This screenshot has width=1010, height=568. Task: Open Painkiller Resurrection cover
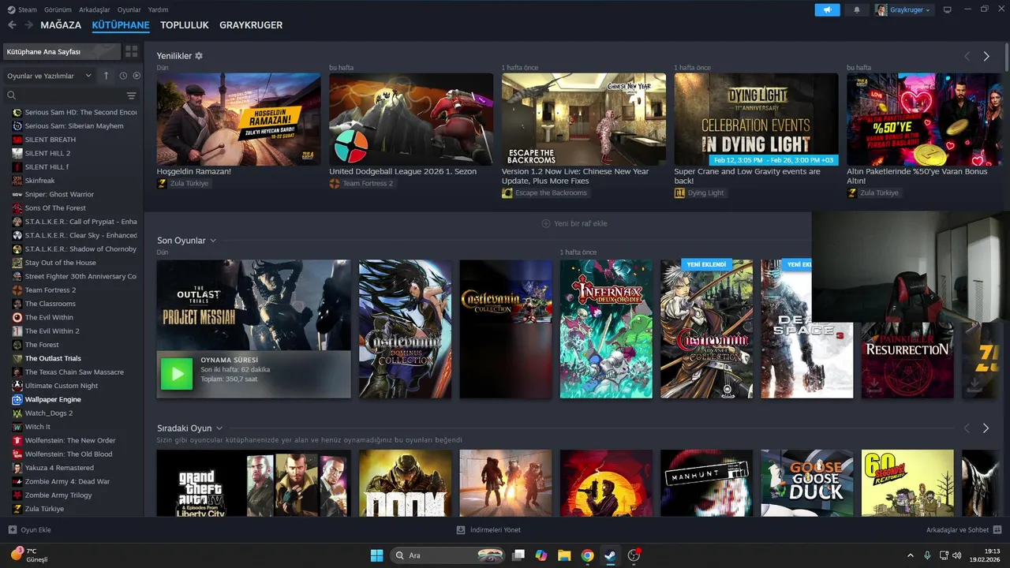(907, 361)
